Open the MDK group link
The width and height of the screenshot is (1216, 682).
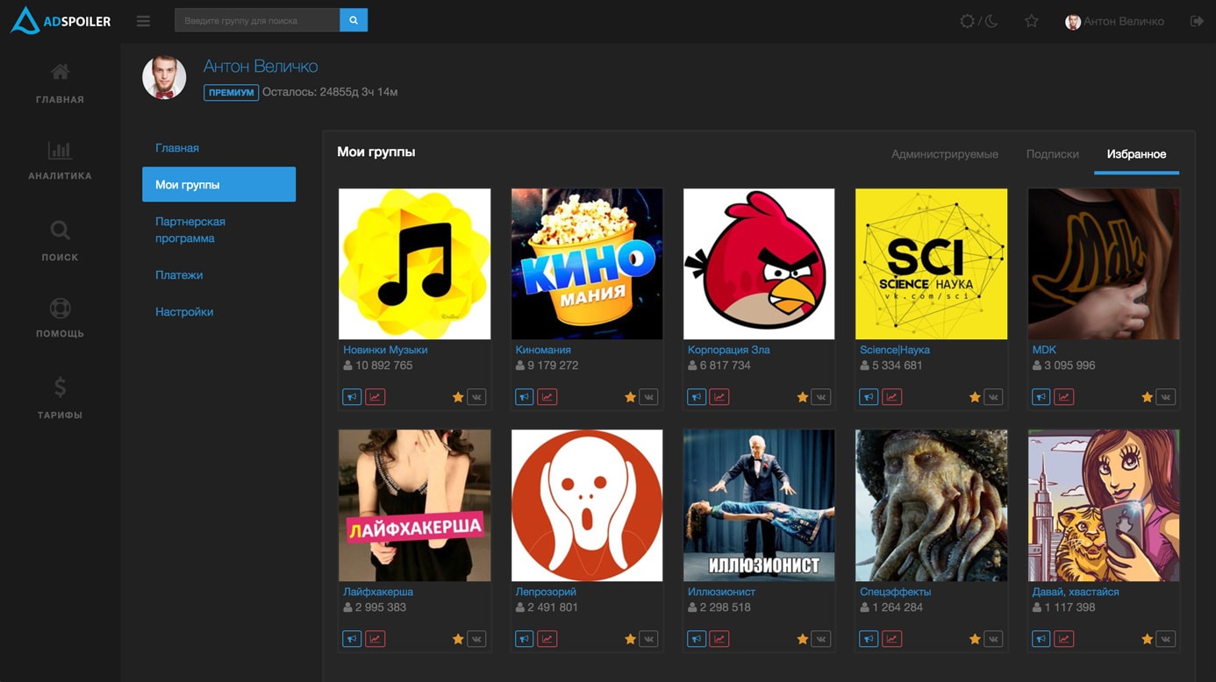click(x=1044, y=350)
